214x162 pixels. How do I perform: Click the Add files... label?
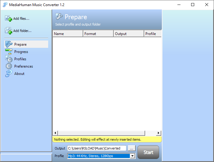click(x=21, y=19)
